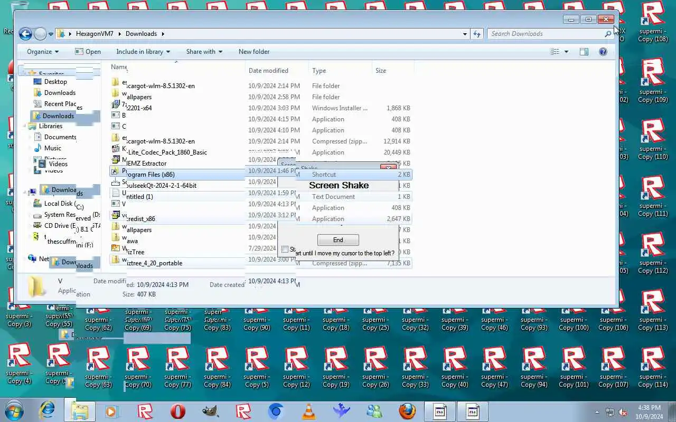Open GIMP from the taskbar

[x=211, y=411]
